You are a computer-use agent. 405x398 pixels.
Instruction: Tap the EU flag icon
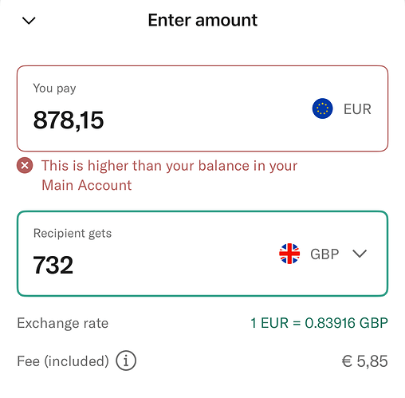click(322, 108)
